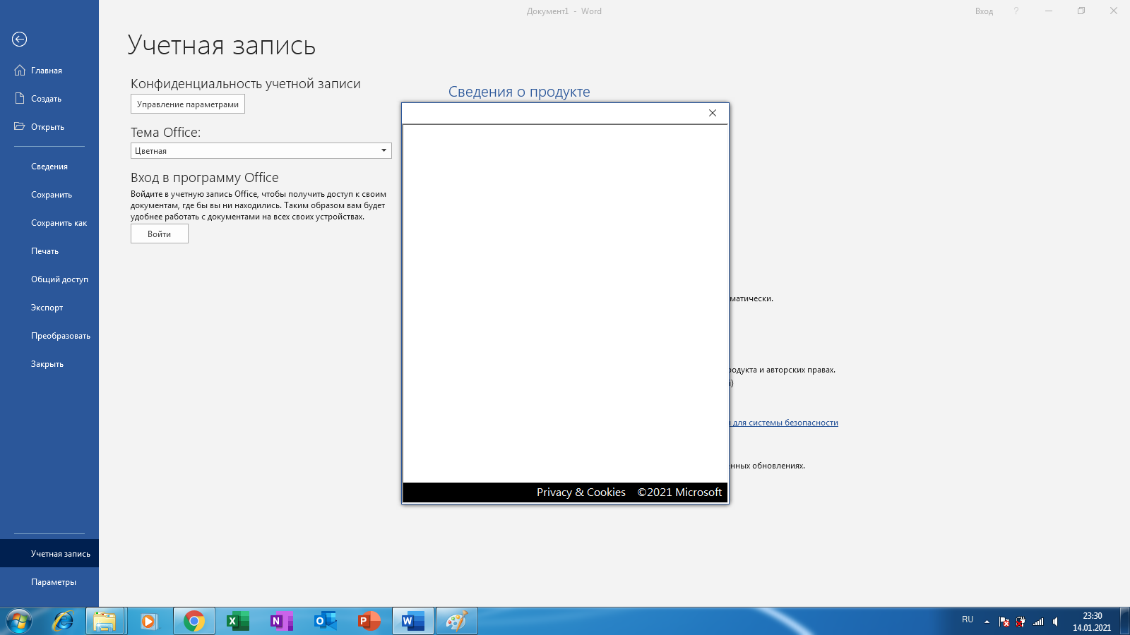This screenshot has height=635, width=1130.
Task: Click the Action Center flag icon
Action: click(x=1004, y=622)
